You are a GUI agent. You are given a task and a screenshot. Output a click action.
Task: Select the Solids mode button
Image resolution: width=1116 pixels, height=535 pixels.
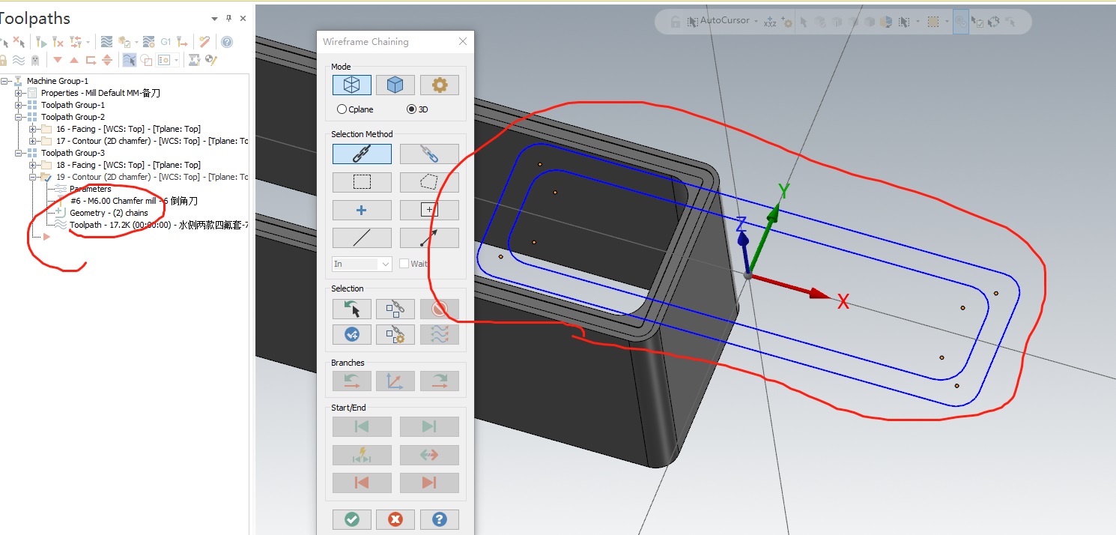(x=395, y=85)
